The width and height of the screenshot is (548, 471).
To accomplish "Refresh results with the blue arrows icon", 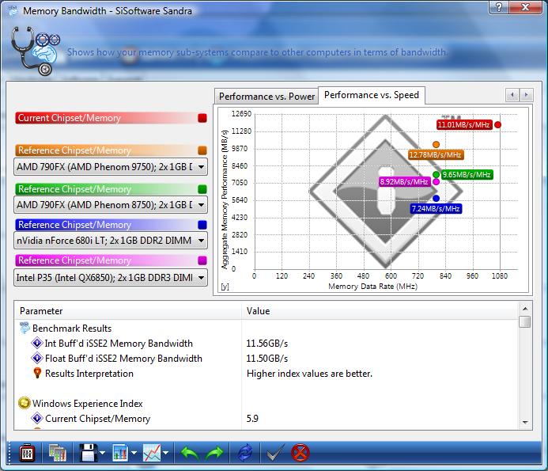I will (245, 453).
